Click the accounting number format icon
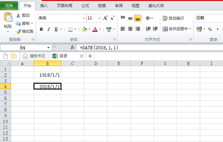 point(199,29)
